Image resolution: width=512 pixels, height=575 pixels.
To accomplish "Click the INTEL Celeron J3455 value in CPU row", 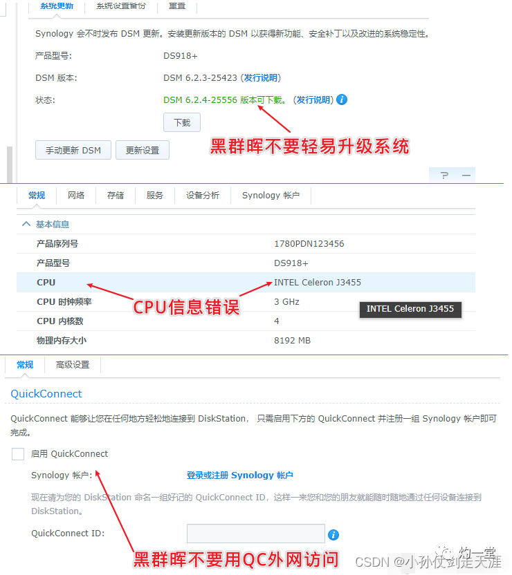I will click(318, 283).
